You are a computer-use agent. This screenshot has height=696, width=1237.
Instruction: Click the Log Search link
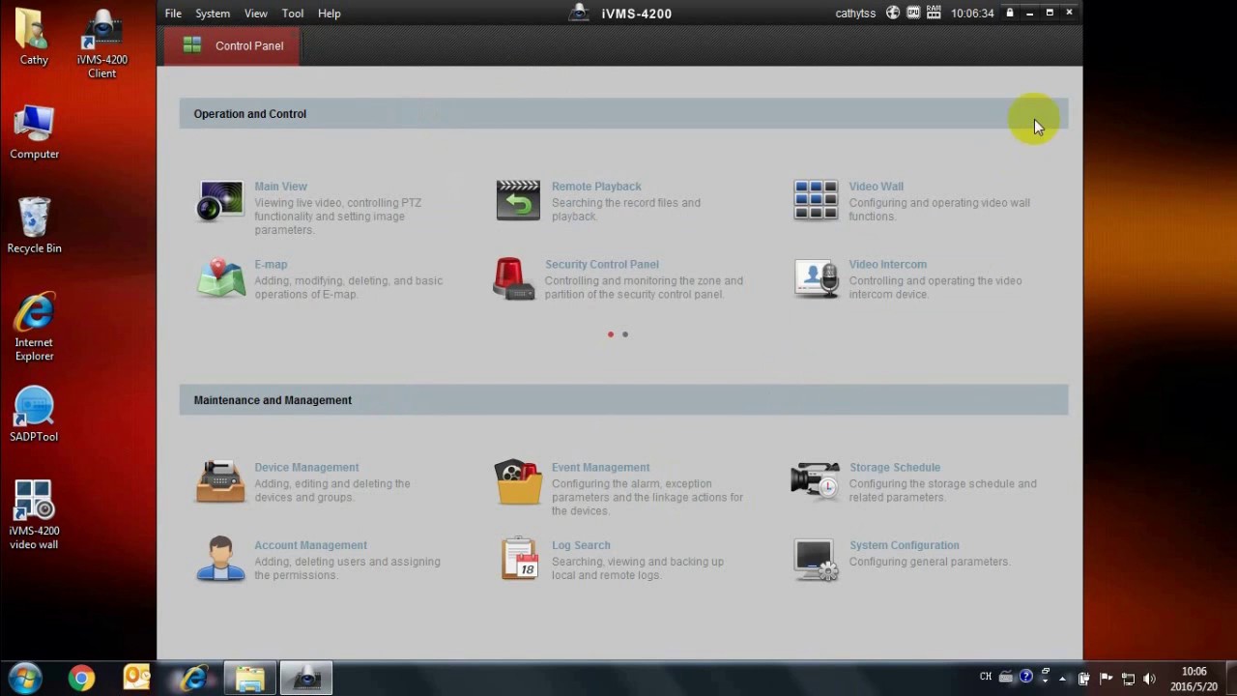[581, 545]
